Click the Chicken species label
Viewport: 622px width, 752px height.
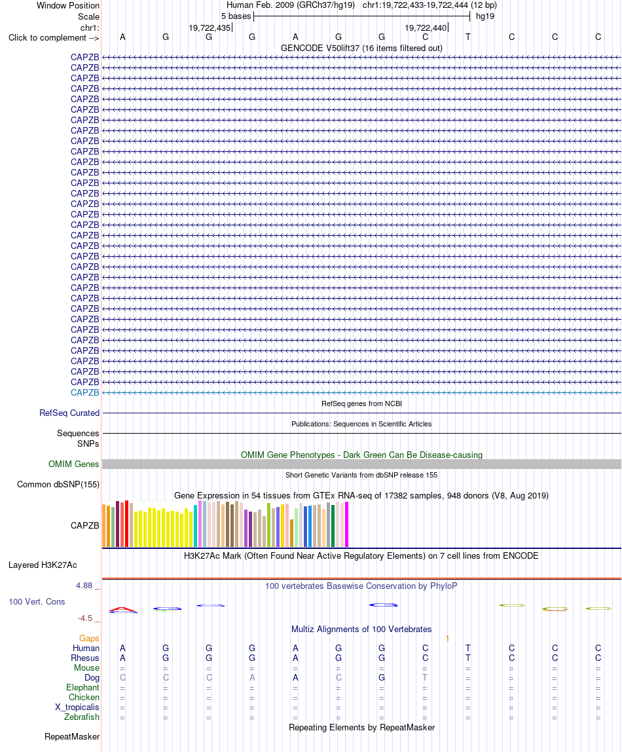[x=84, y=698]
